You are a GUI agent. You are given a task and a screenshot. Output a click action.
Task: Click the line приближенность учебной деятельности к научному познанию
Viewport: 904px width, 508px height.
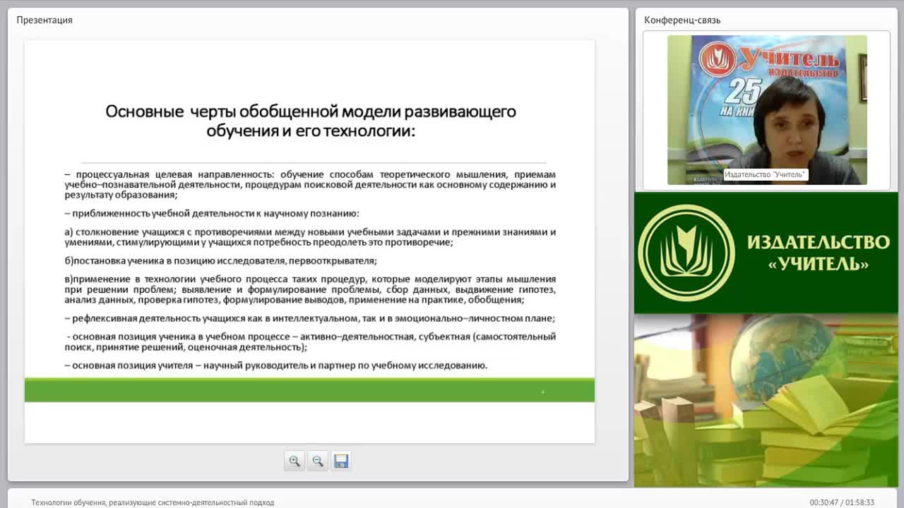tap(212, 213)
